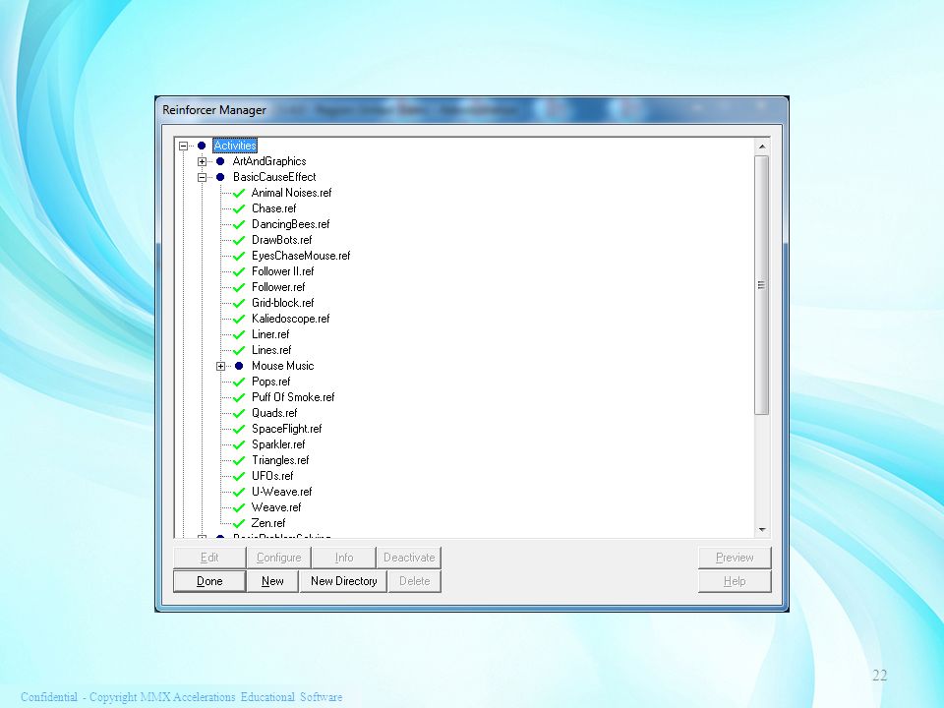
Task: Click the Info button
Action: [344, 558]
